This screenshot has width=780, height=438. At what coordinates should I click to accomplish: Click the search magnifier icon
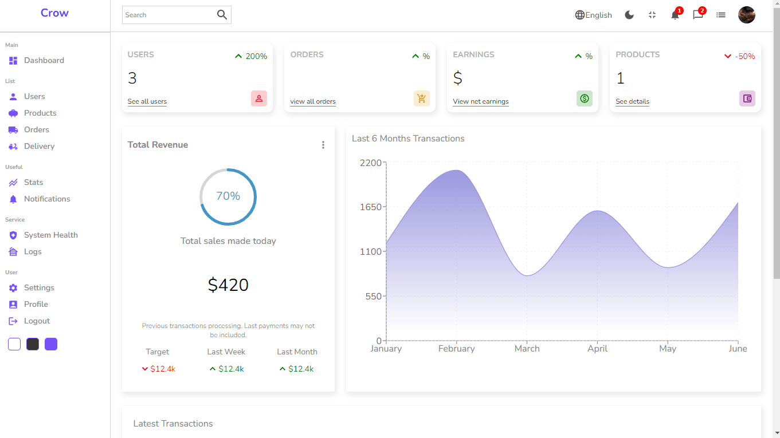pos(222,15)
